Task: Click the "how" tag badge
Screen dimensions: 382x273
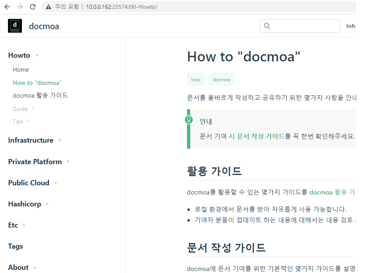Action: pos(196,79)
